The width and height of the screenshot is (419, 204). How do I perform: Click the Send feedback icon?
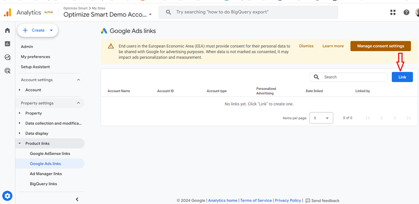pyautogui.click(x=308, y=200)
